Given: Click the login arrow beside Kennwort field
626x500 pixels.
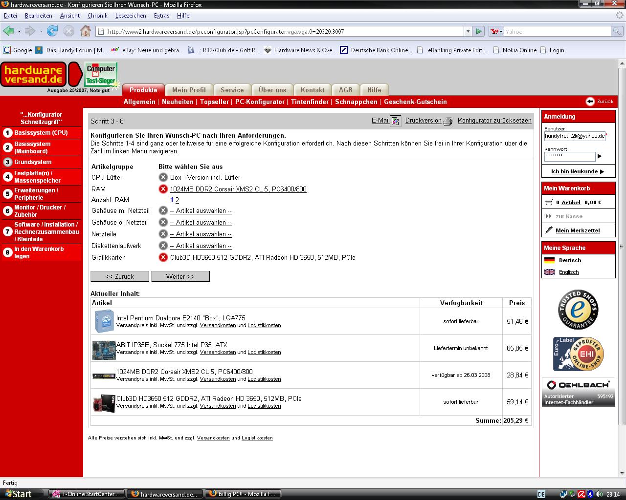Looking at the screenshot, I should pos(600,156).
